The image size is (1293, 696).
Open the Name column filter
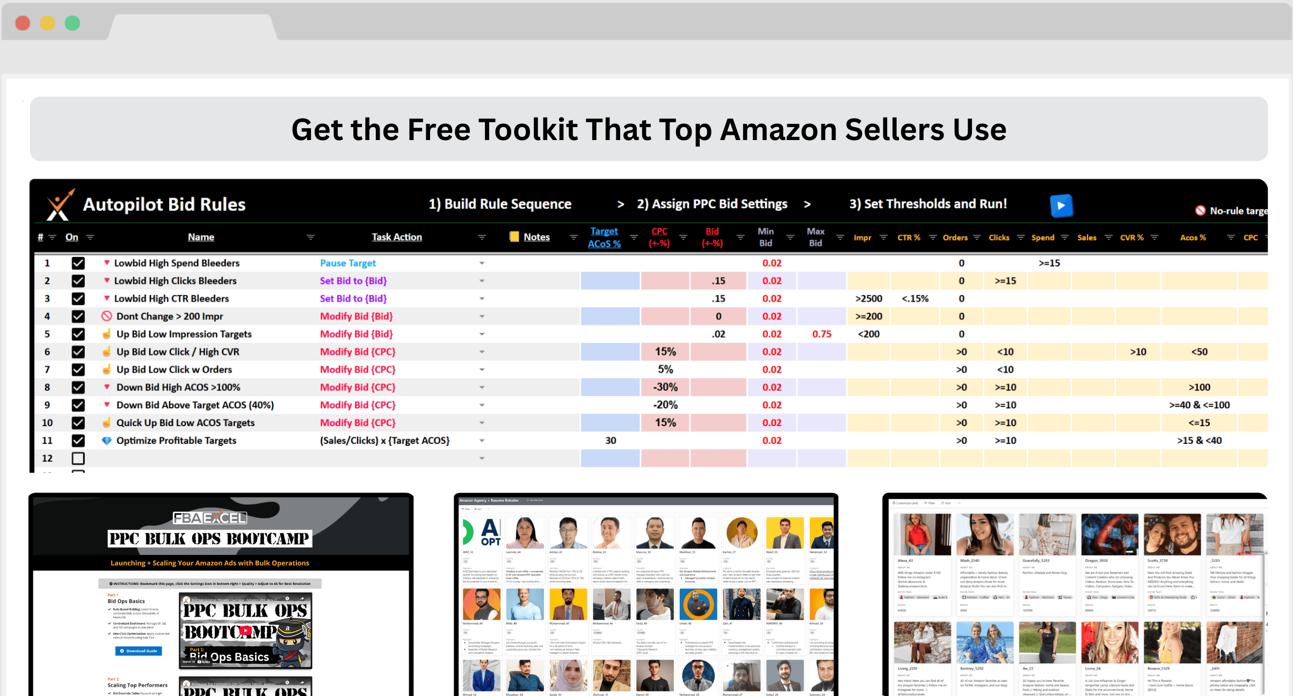coord(310,237)
